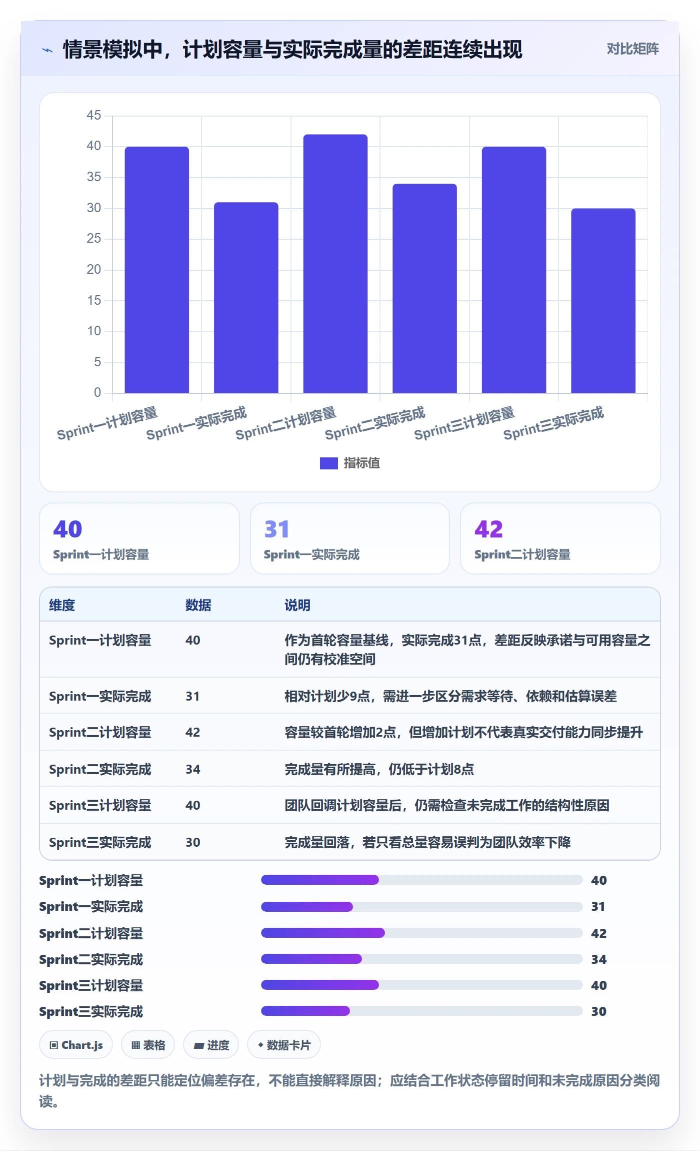Click the Chart.js tag chip
The image size is (700, 1151).
click(x=76, y=1045)
